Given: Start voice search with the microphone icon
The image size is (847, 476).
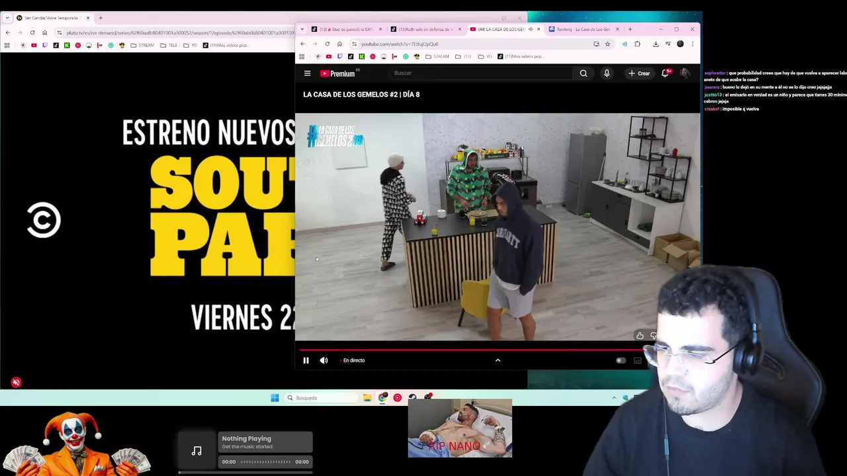Looking at the screenshot, I should pos(607,73).
